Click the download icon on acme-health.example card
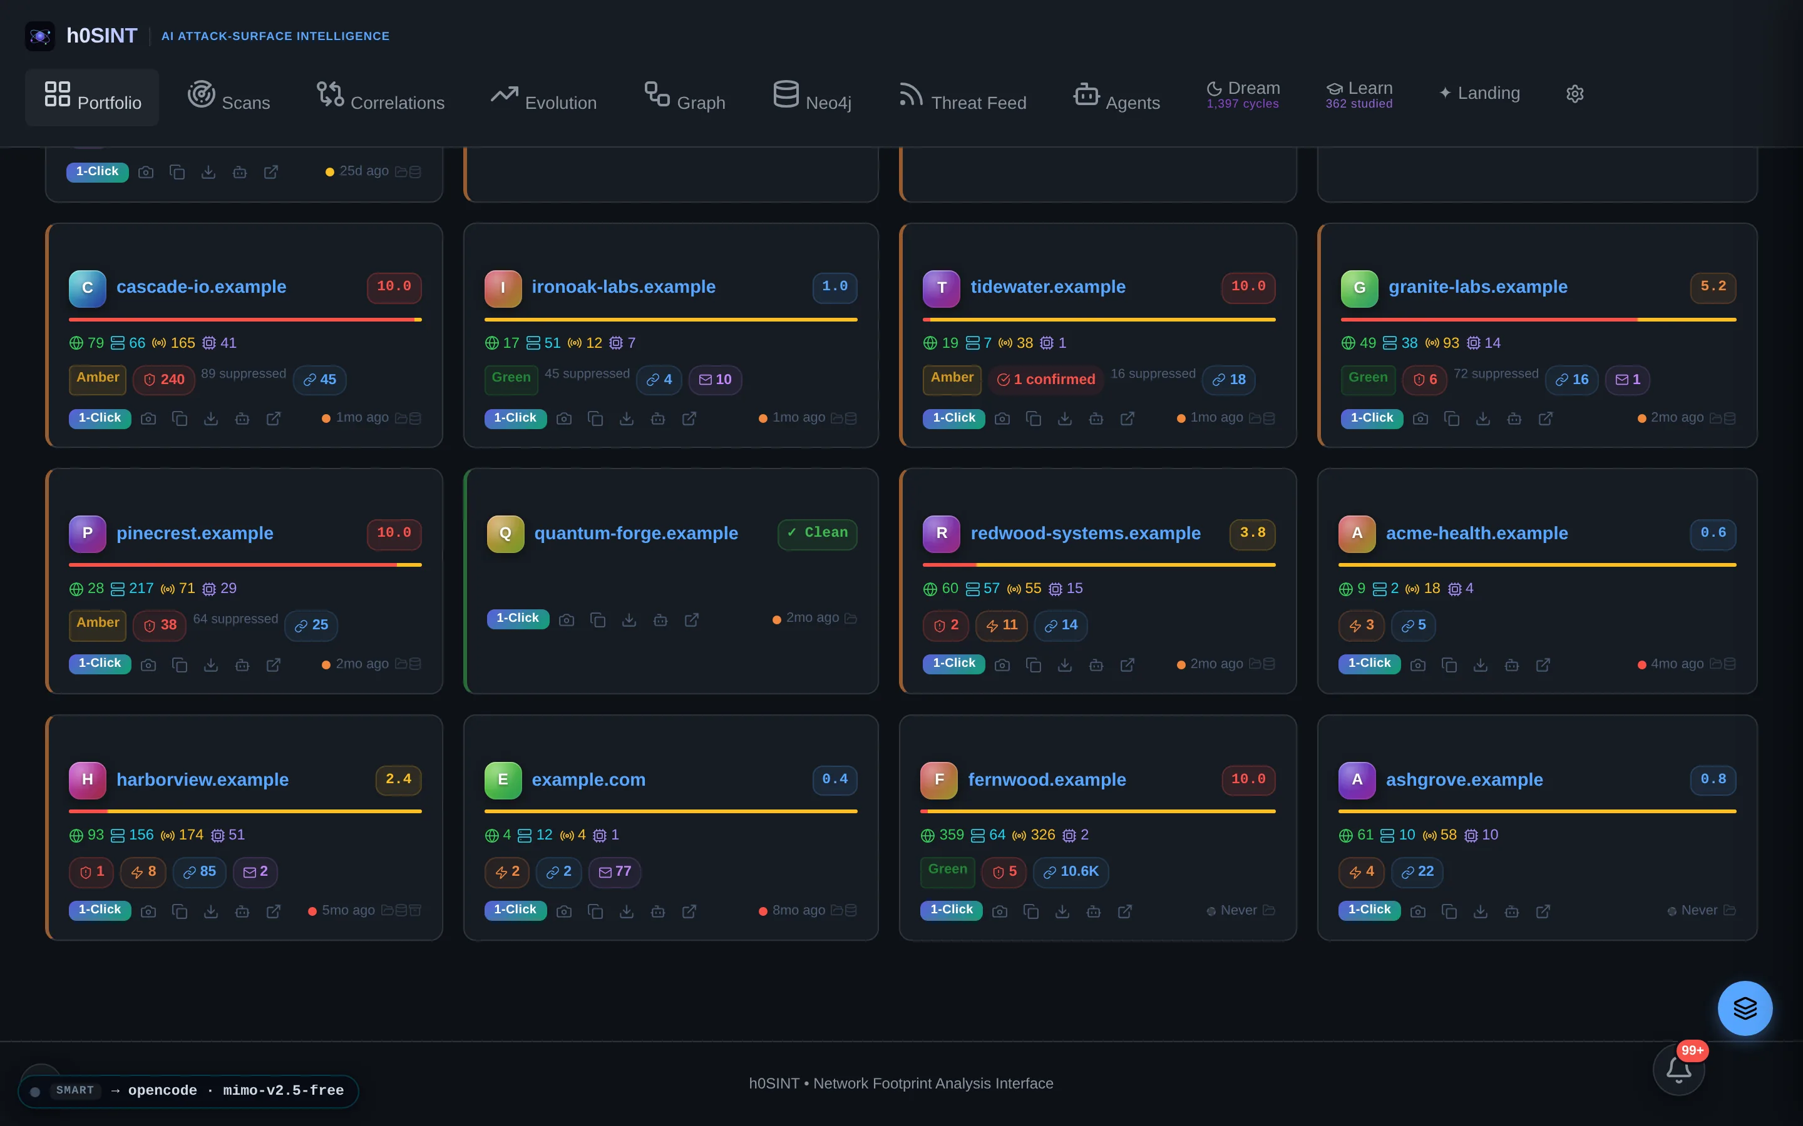 click(x=1481, y=664)
